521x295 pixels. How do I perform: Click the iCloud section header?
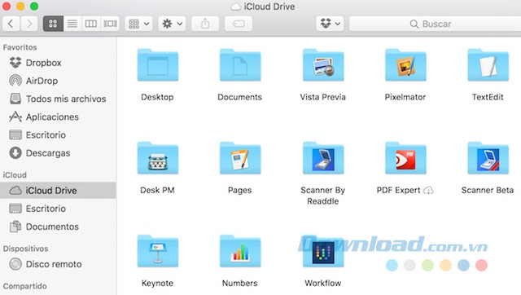click(x=15, y=175)
